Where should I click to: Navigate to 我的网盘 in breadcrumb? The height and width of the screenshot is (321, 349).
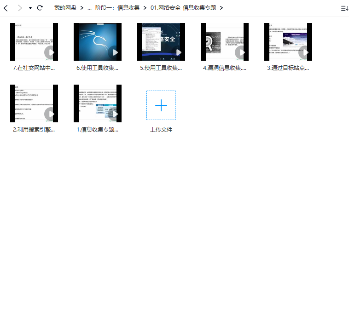[65, 8]
